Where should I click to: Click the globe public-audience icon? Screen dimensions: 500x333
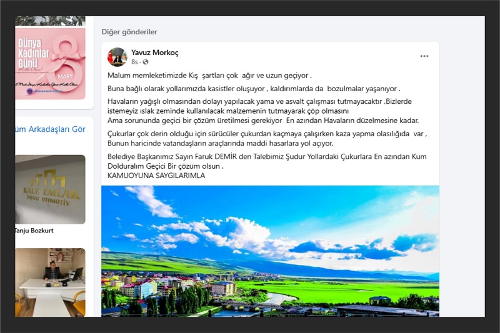(x=146, y=62)
